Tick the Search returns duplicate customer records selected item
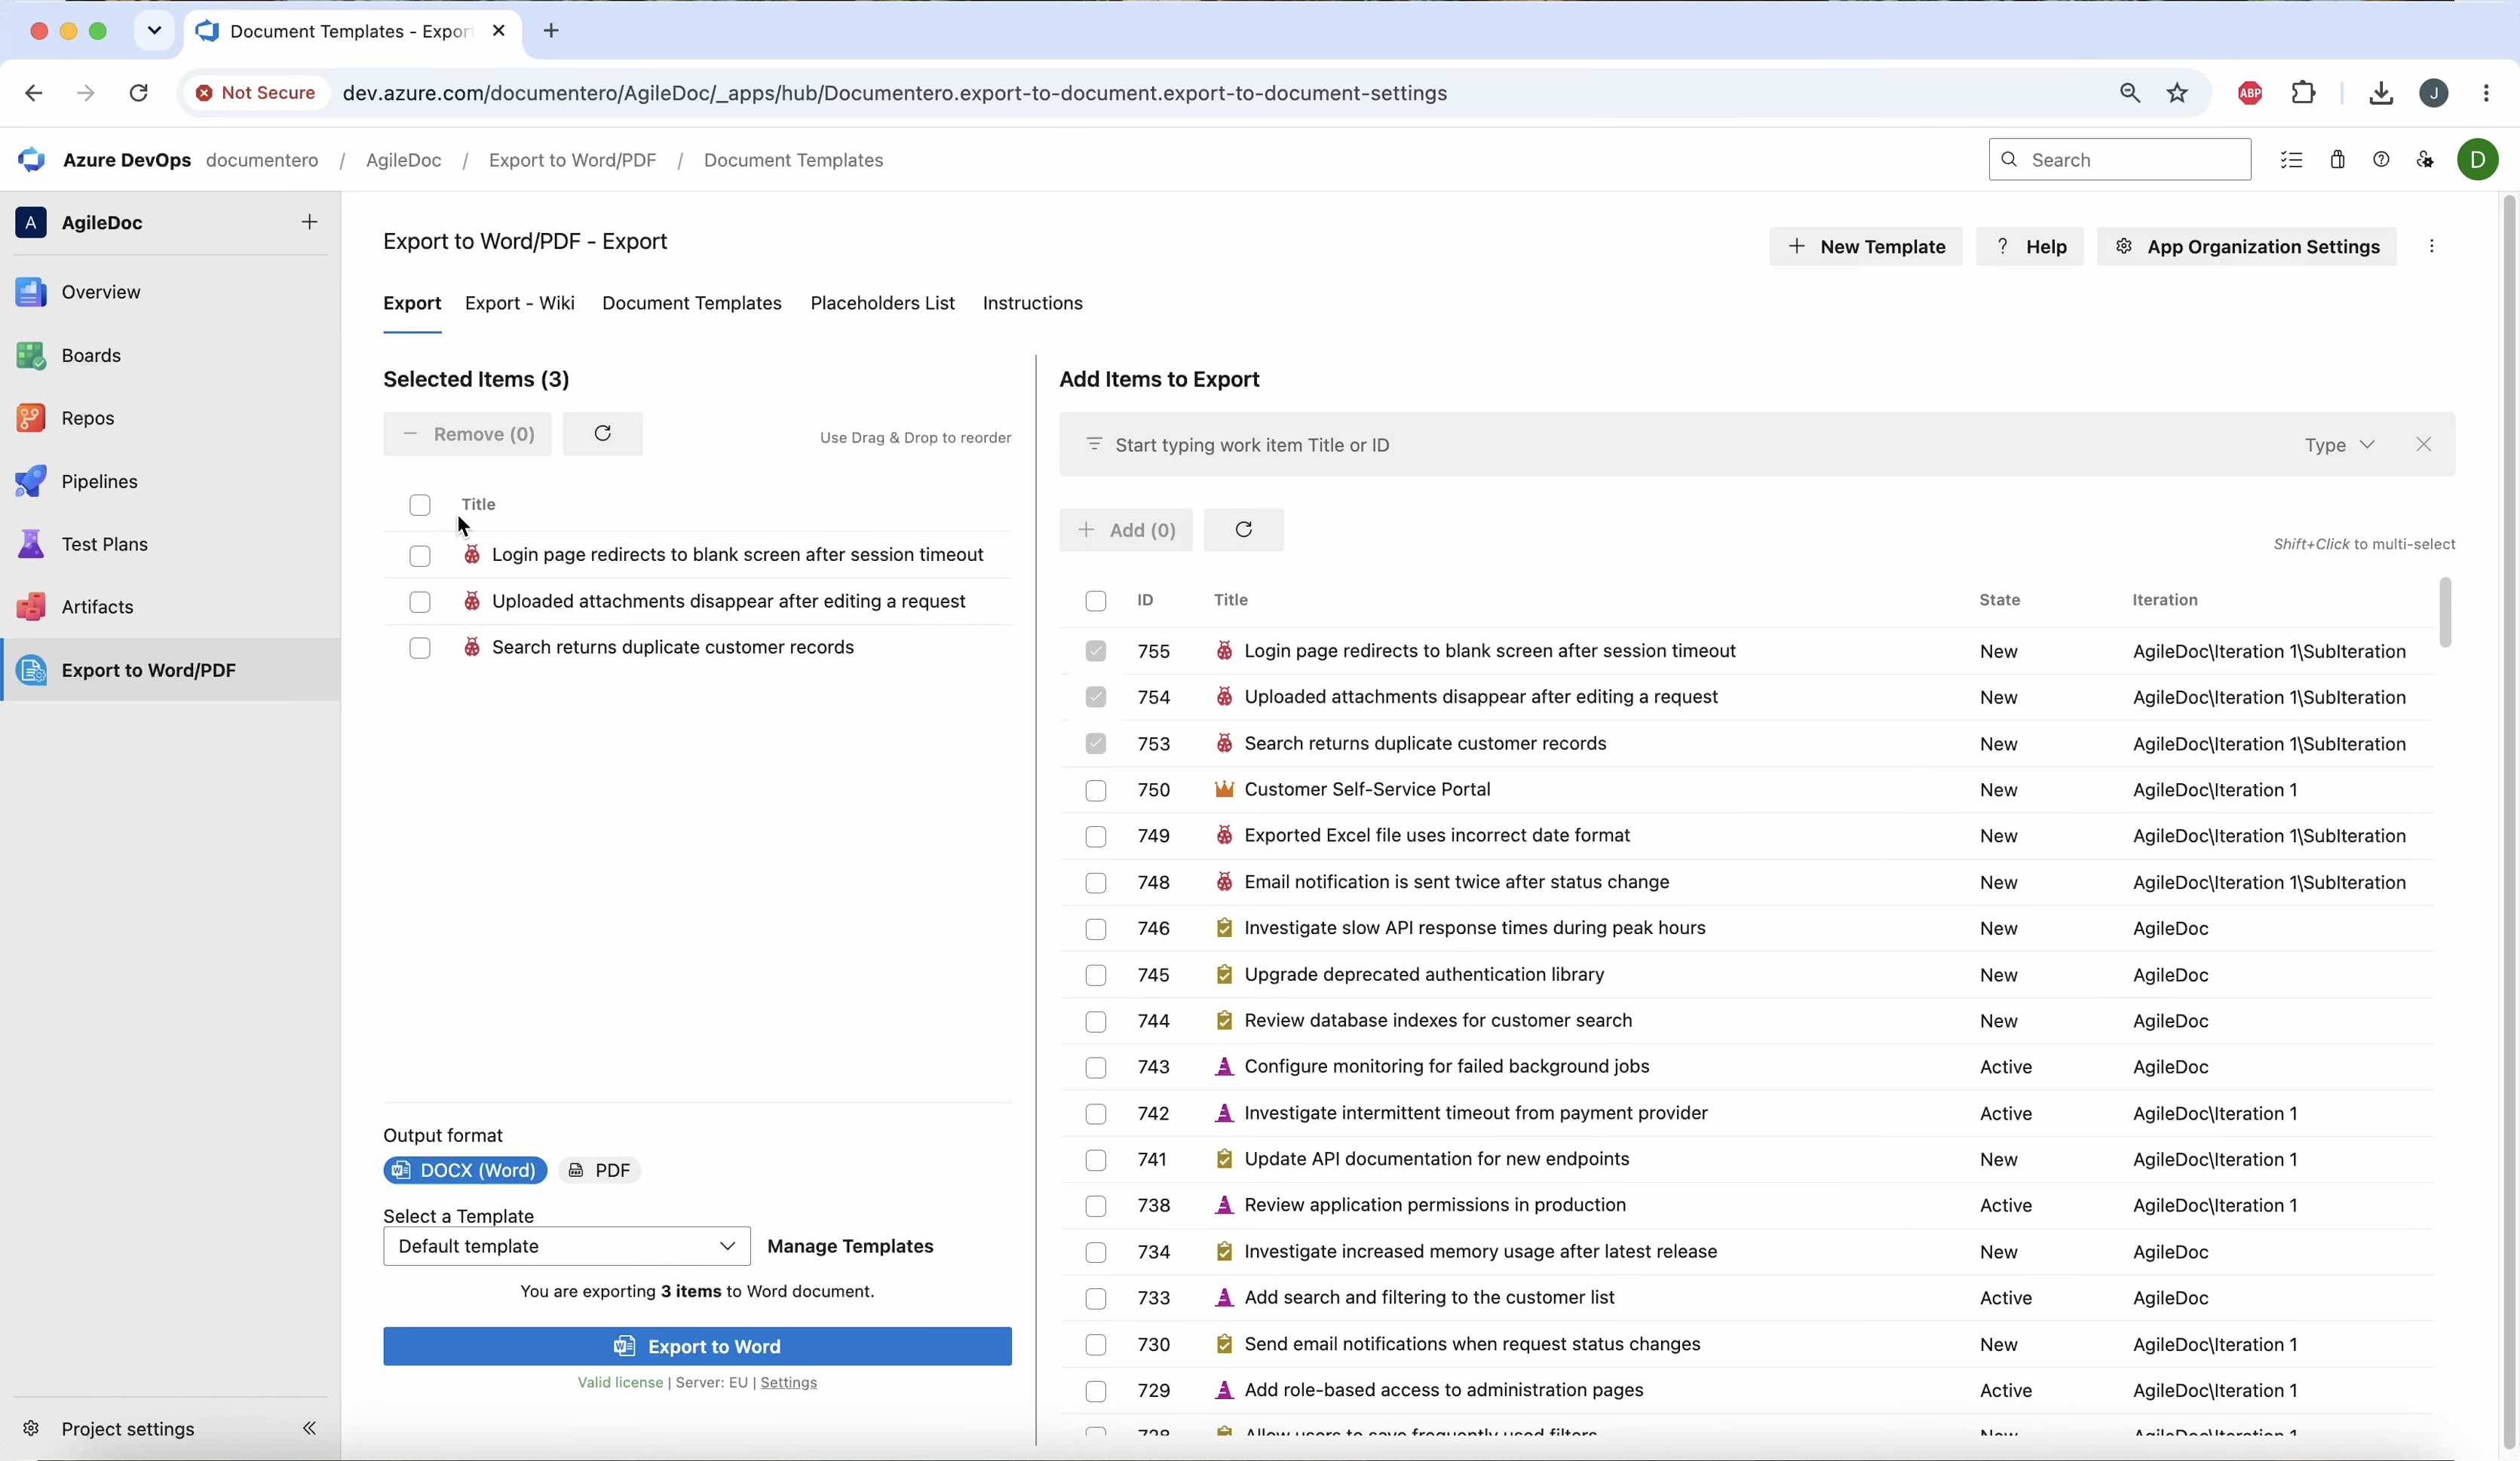 click(420, 648)
